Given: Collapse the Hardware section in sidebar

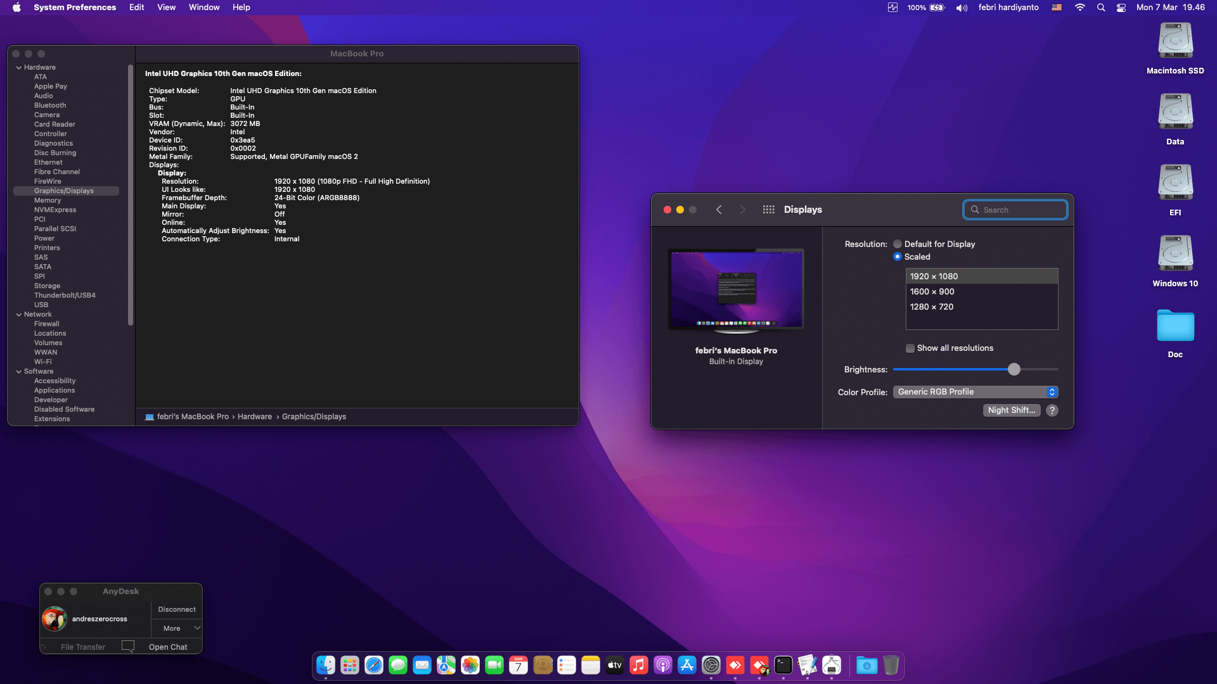Looking at the screenshot, I should (x=18, y=68).
